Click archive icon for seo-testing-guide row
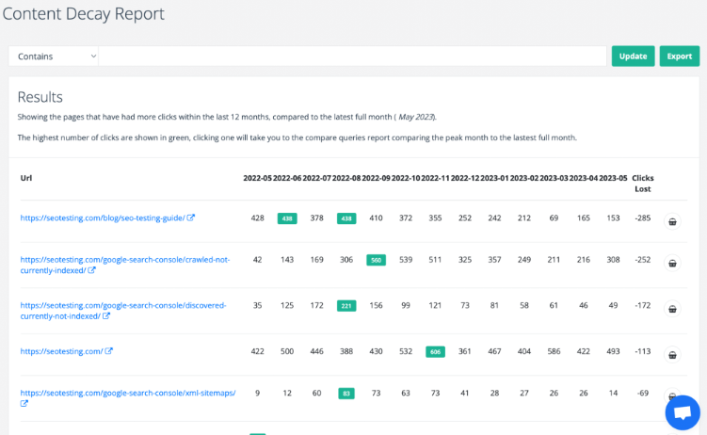707x435 pixels. (x=672, y=222)
